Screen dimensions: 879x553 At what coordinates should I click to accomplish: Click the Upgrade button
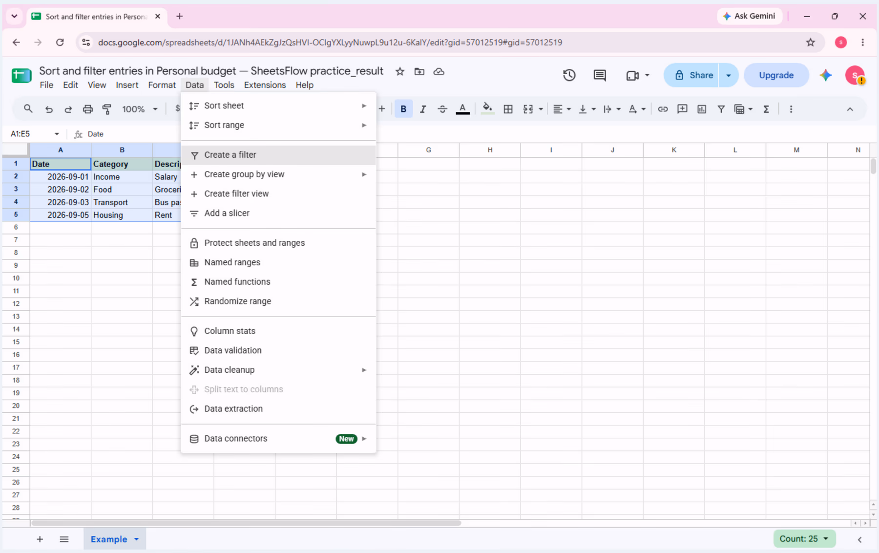point(776,75)
